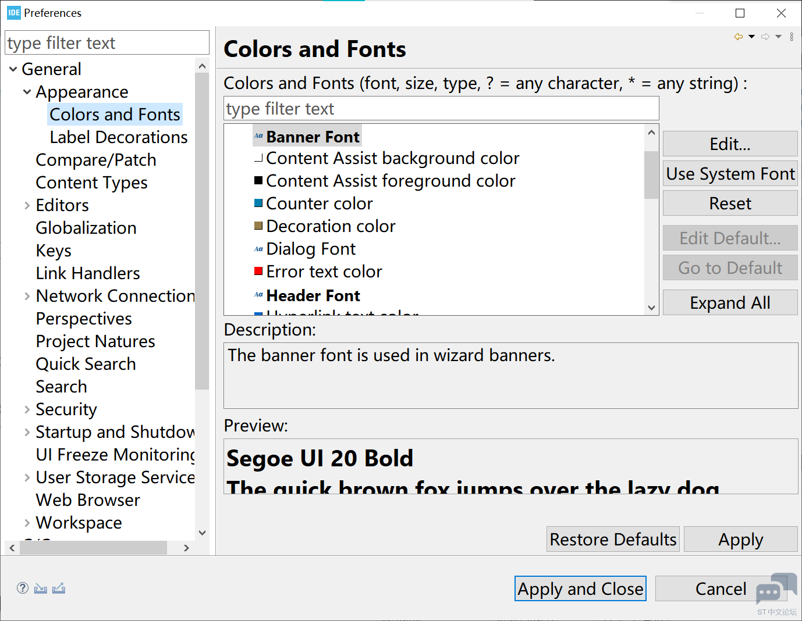Click the forward navigation arrow icon
The image size is (802, 621).
click(x=765, y=37)
